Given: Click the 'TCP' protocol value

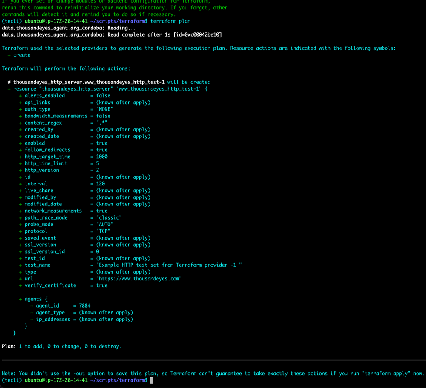Looking at the screenshot, I should point(103,231).
